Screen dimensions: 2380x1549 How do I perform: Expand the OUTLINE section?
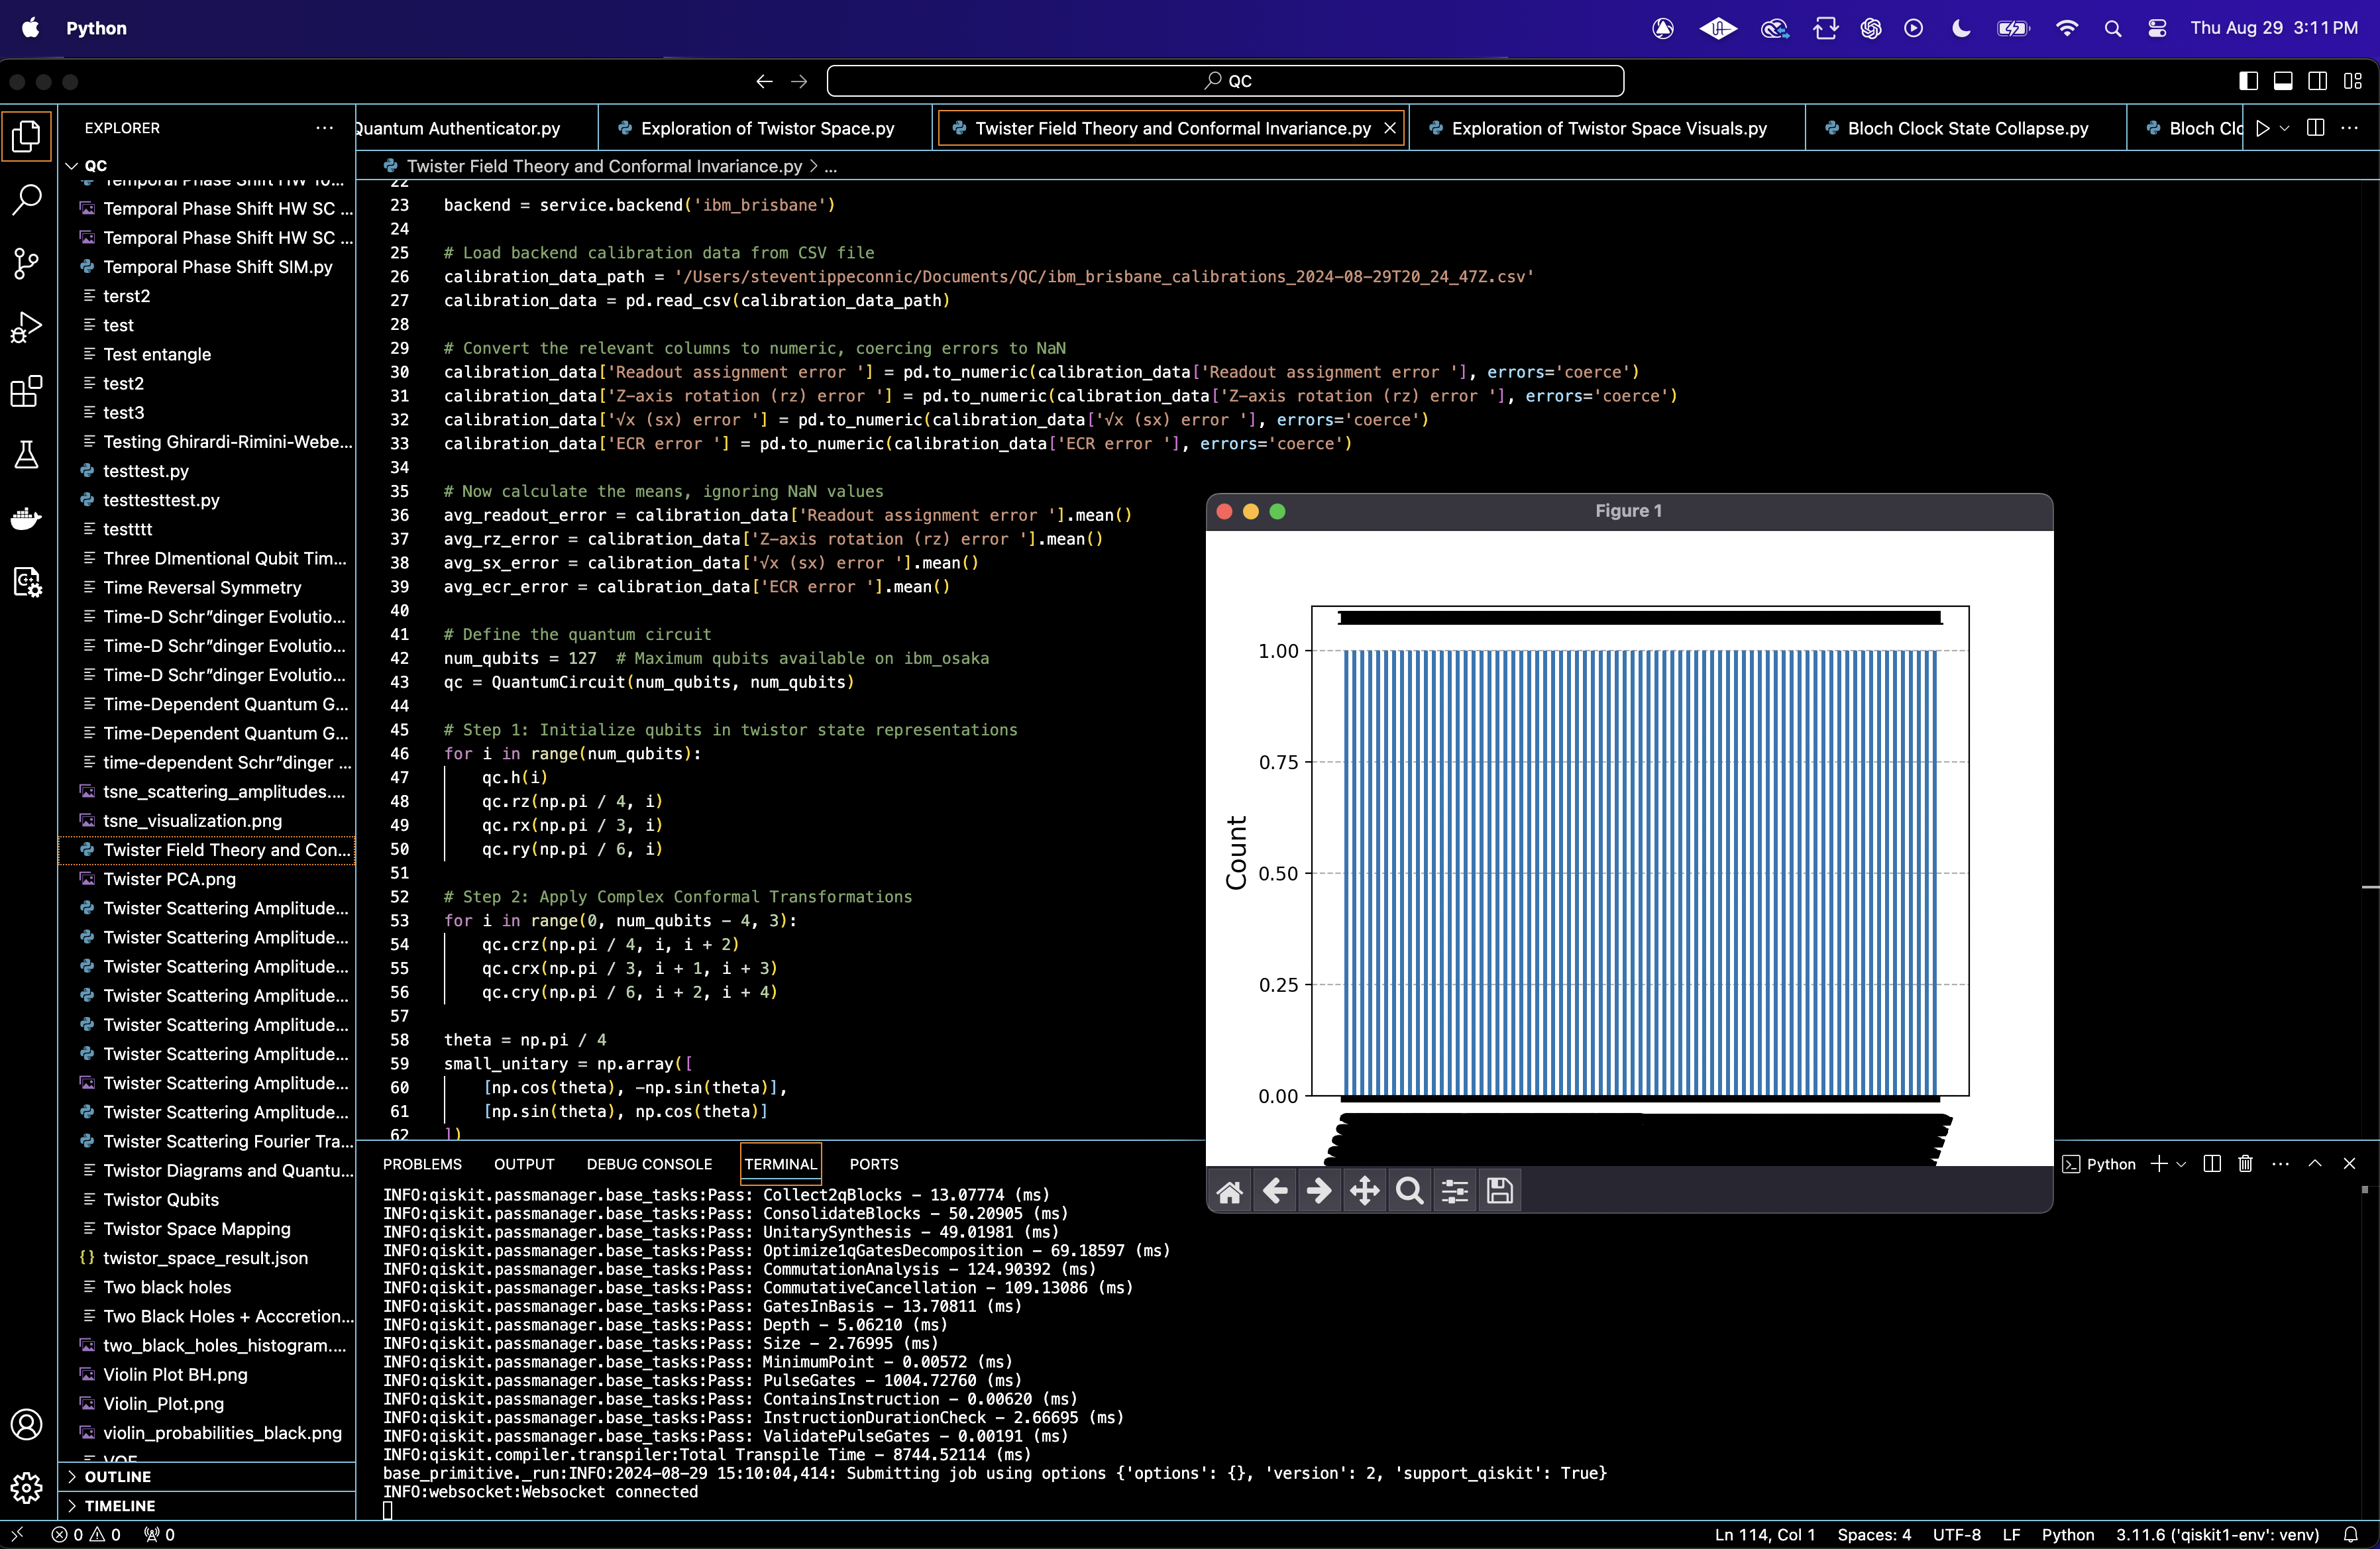pos(118,1477)
